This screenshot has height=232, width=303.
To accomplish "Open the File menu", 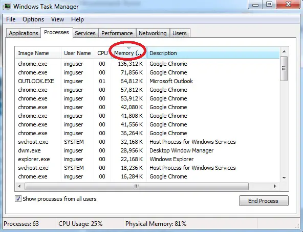I will 11,19.
